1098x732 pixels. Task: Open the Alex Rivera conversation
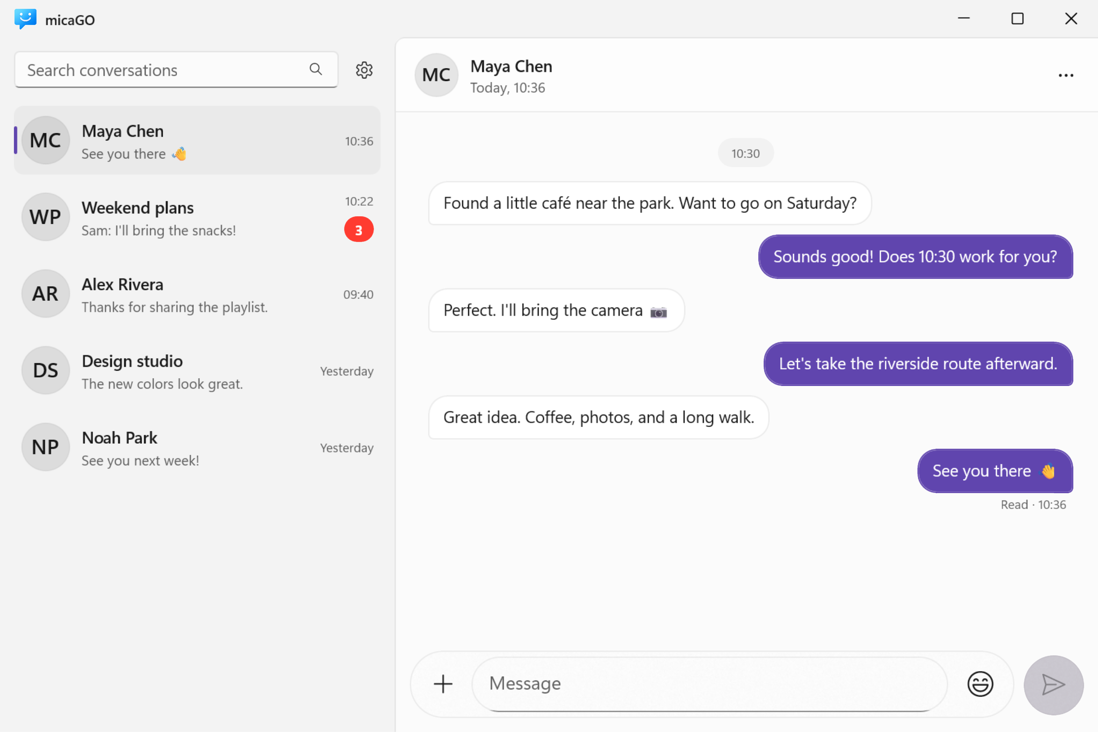pyautogui.click(x=197, y=294)
